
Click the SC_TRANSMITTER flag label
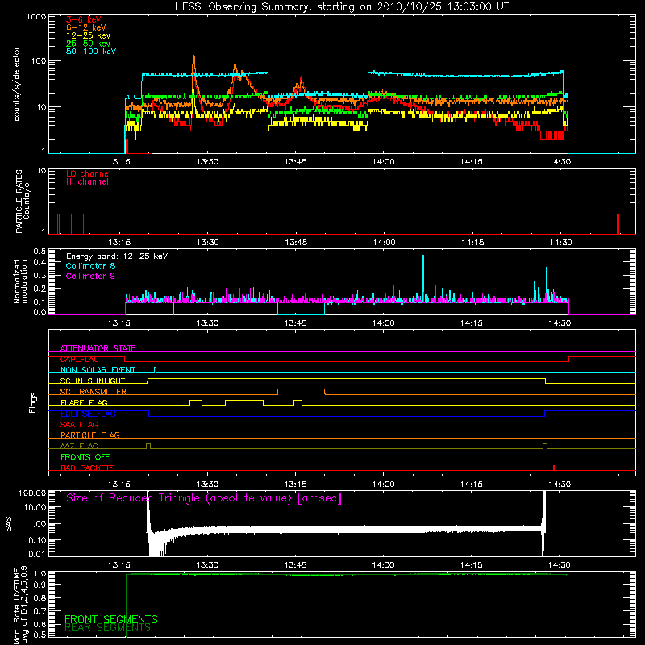click(94, 392)
